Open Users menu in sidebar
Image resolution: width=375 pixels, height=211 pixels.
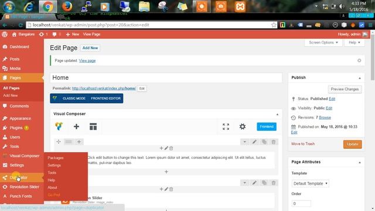[15, 137]
